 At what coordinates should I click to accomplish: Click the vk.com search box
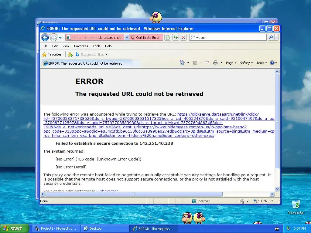(x=228, y=37)
